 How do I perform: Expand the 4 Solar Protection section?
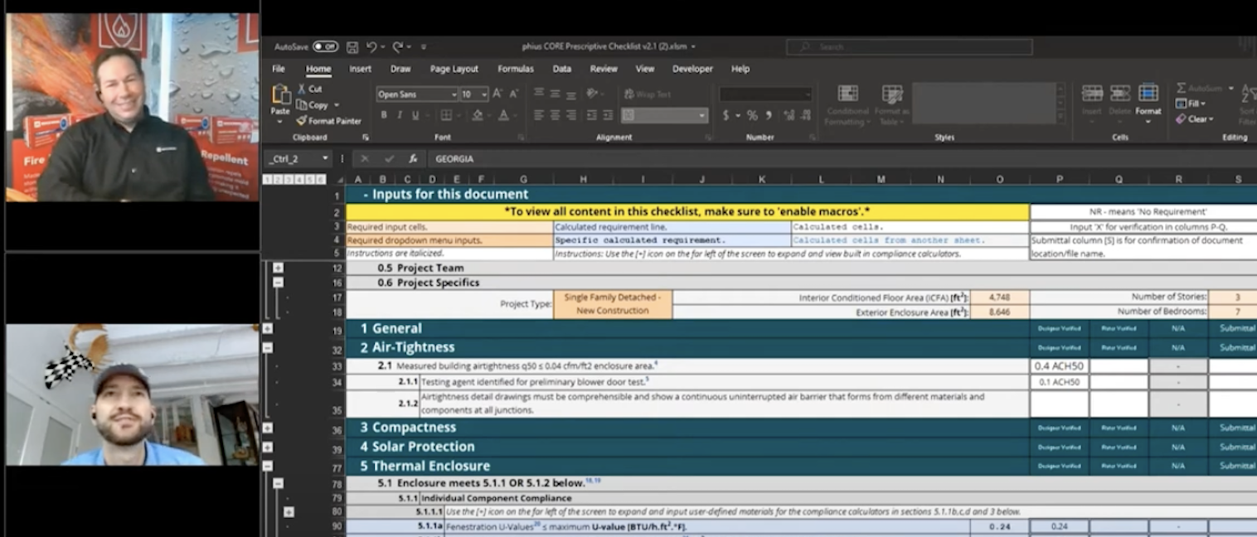click(267, 447)
